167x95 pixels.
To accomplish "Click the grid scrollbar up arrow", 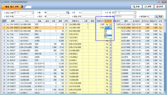I will [165, 20].
